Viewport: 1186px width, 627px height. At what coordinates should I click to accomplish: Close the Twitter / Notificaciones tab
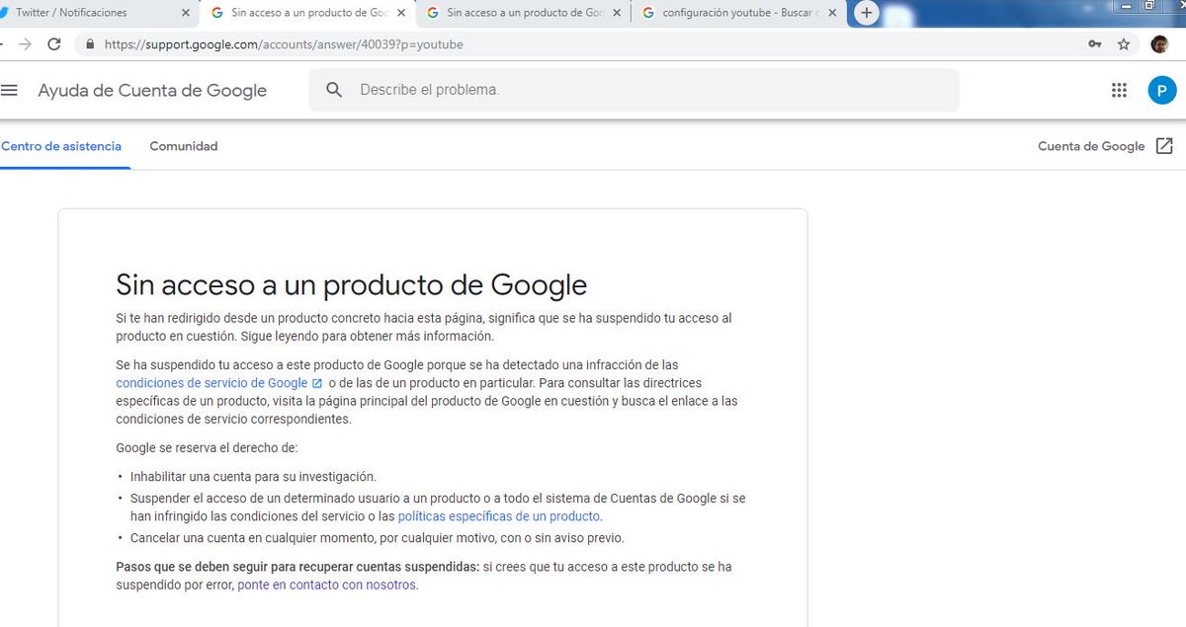coord(186,13)
